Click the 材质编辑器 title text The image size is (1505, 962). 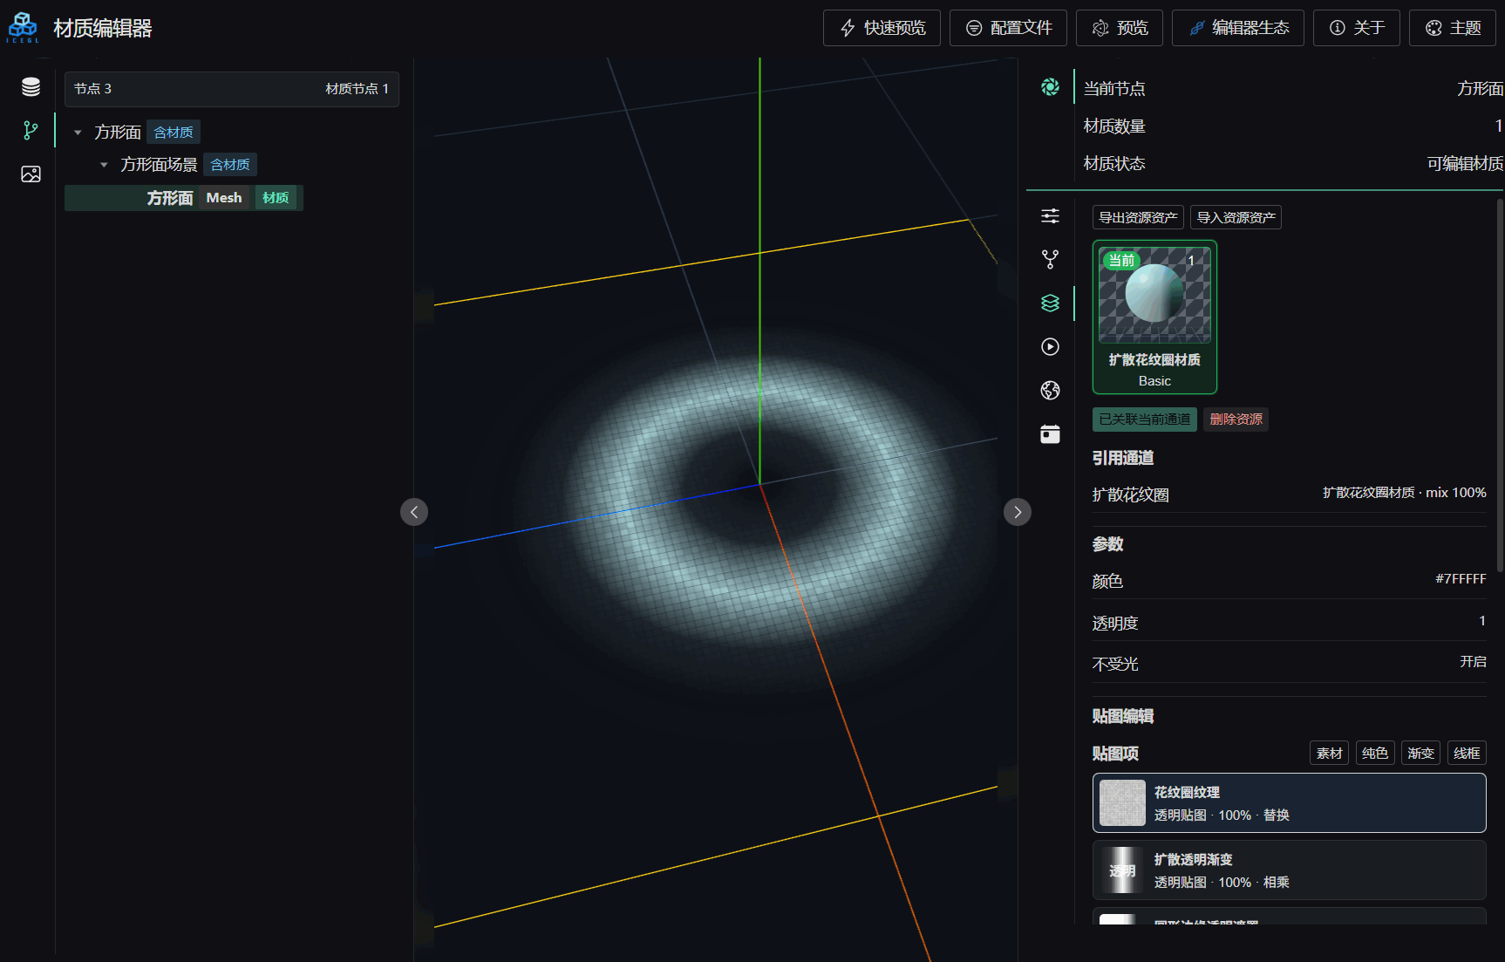(103, 29)
